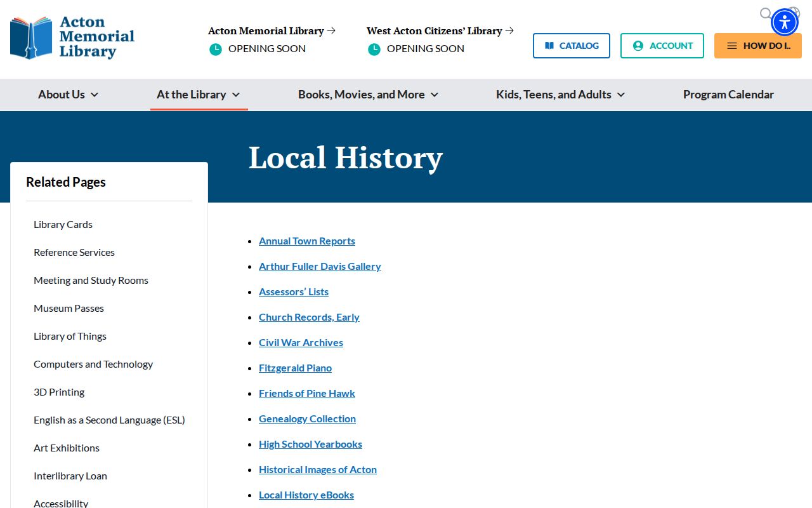Open the Fitzgerald Piano link
812x508 pixels.
[295, 368]
